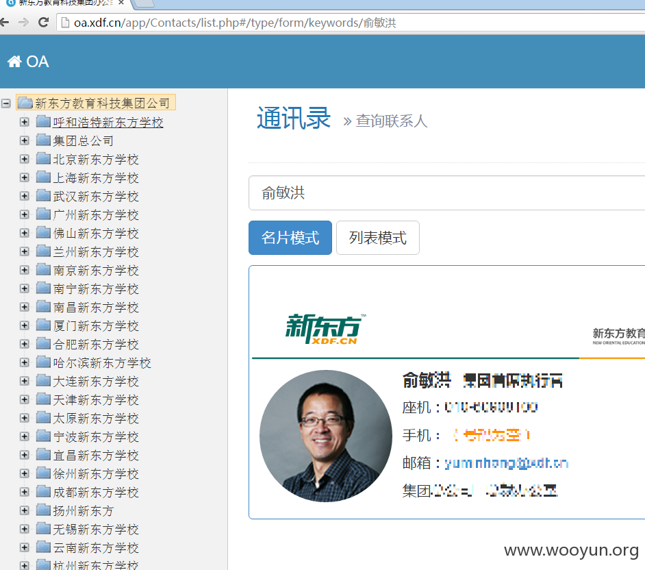Click the 通讯录 heading
This screenshot has width=645, height=570.
(x=294, y=119)
